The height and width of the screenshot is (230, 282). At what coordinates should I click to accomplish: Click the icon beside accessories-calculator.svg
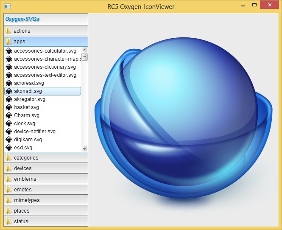coord(8,51)
